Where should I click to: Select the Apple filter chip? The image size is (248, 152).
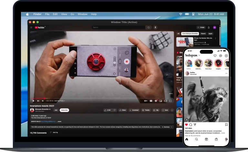tap(210, 34)
